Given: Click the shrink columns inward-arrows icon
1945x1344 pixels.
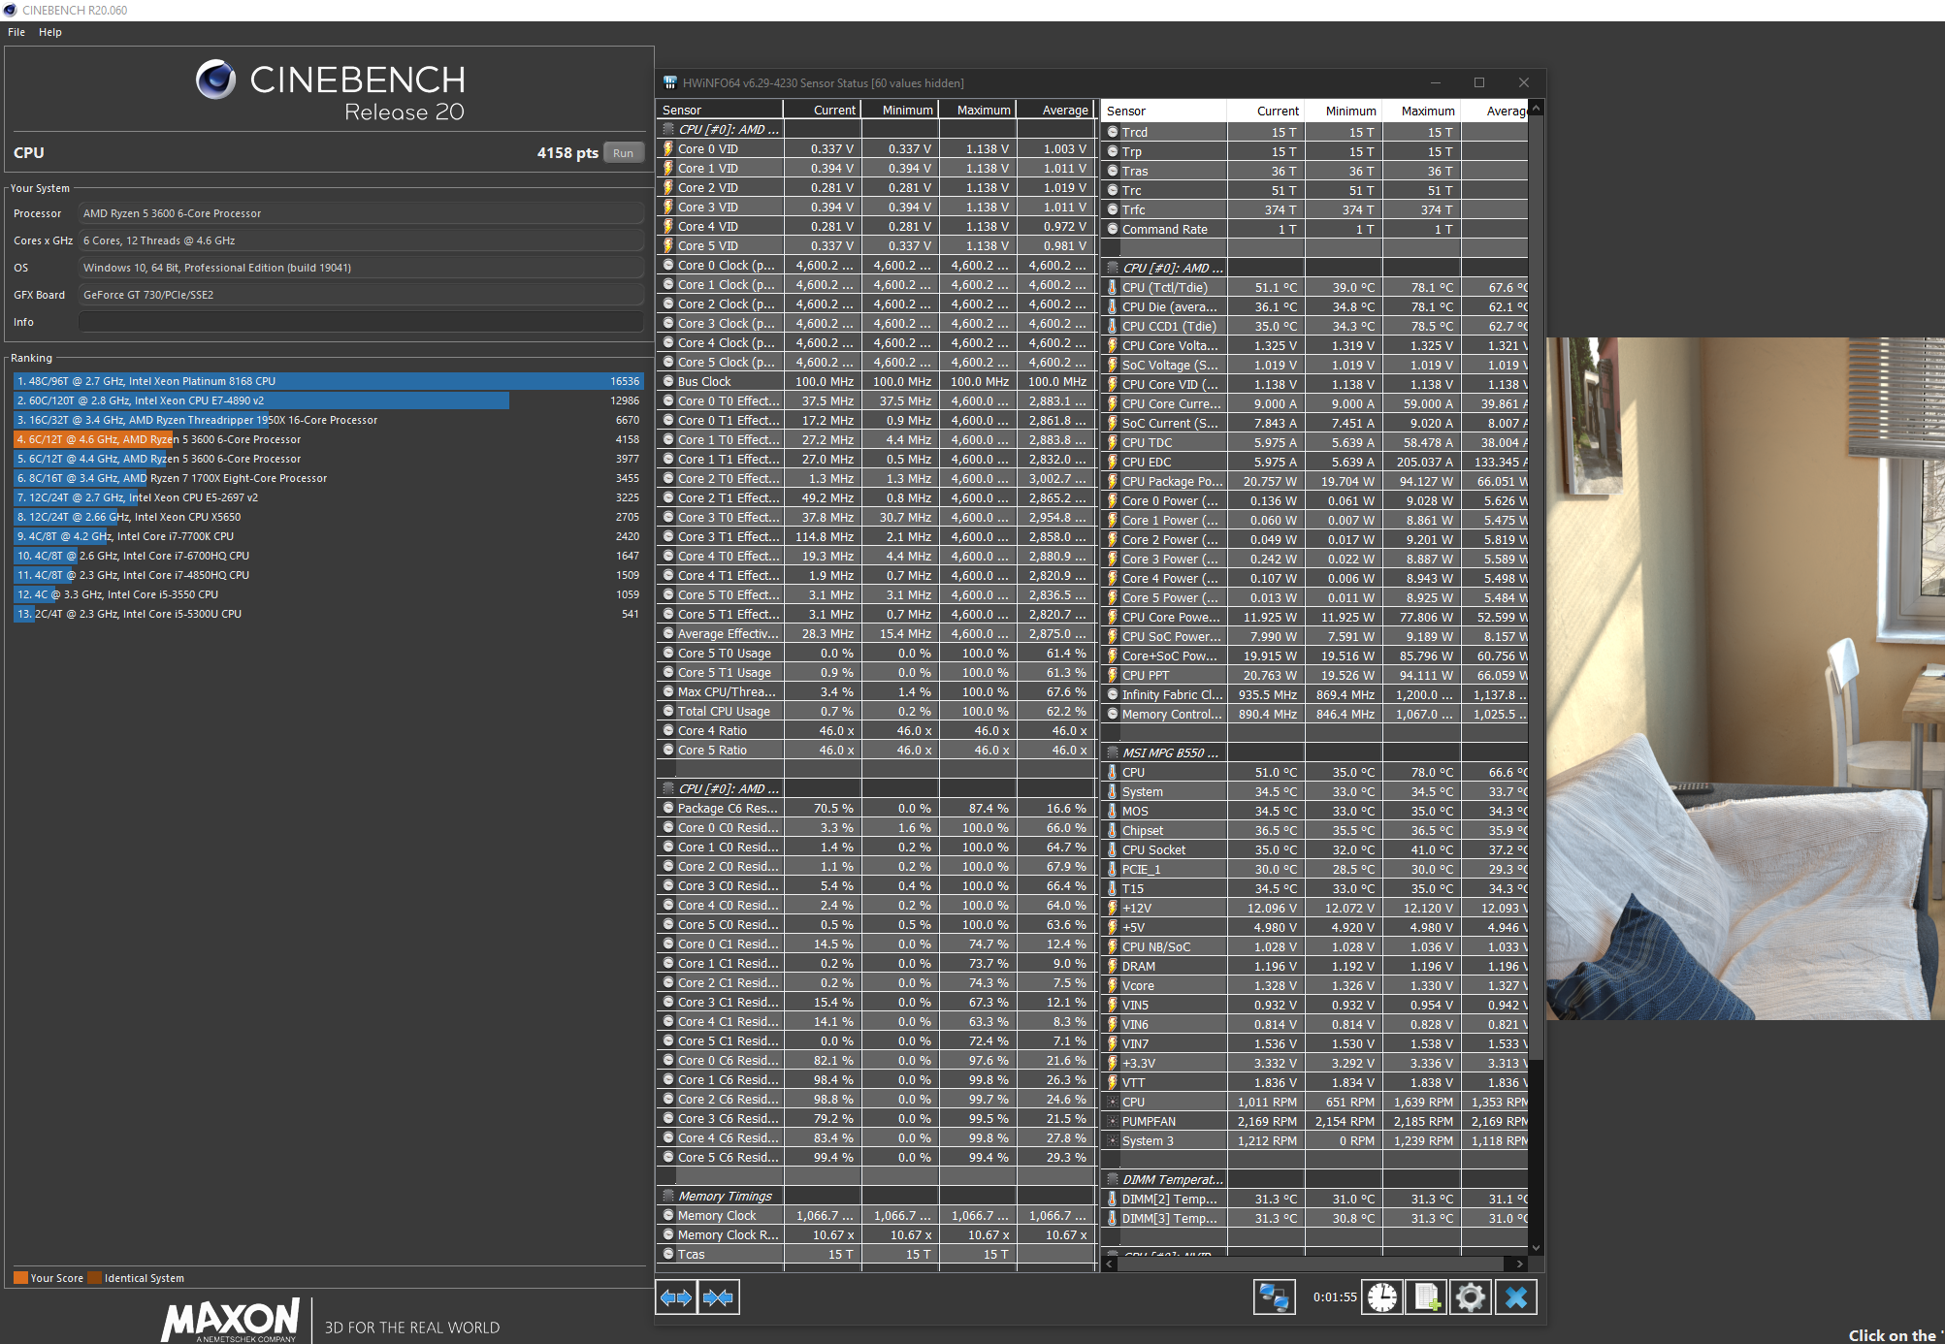Looking at the screenshot, I should click(718, 1297).
